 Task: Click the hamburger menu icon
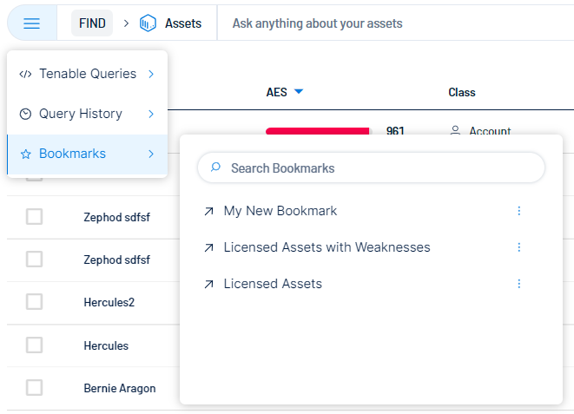31,23
